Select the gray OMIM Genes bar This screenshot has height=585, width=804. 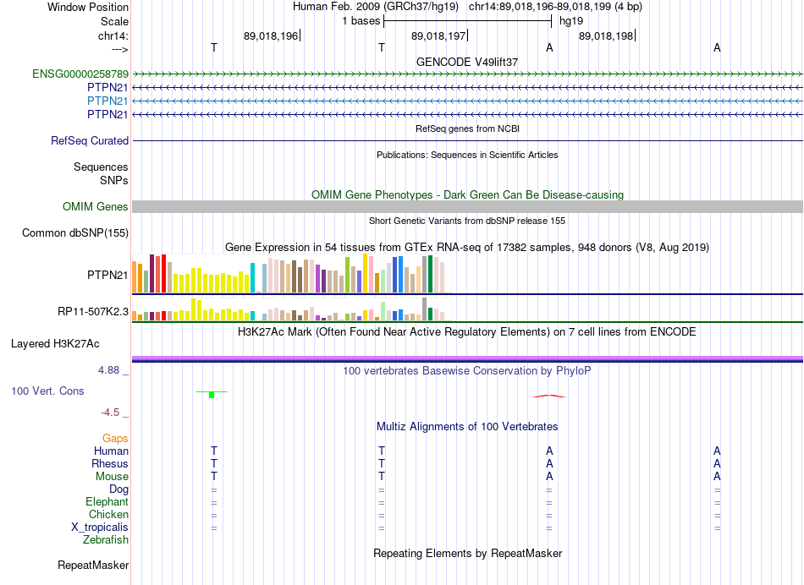click(x=467, y=206)
